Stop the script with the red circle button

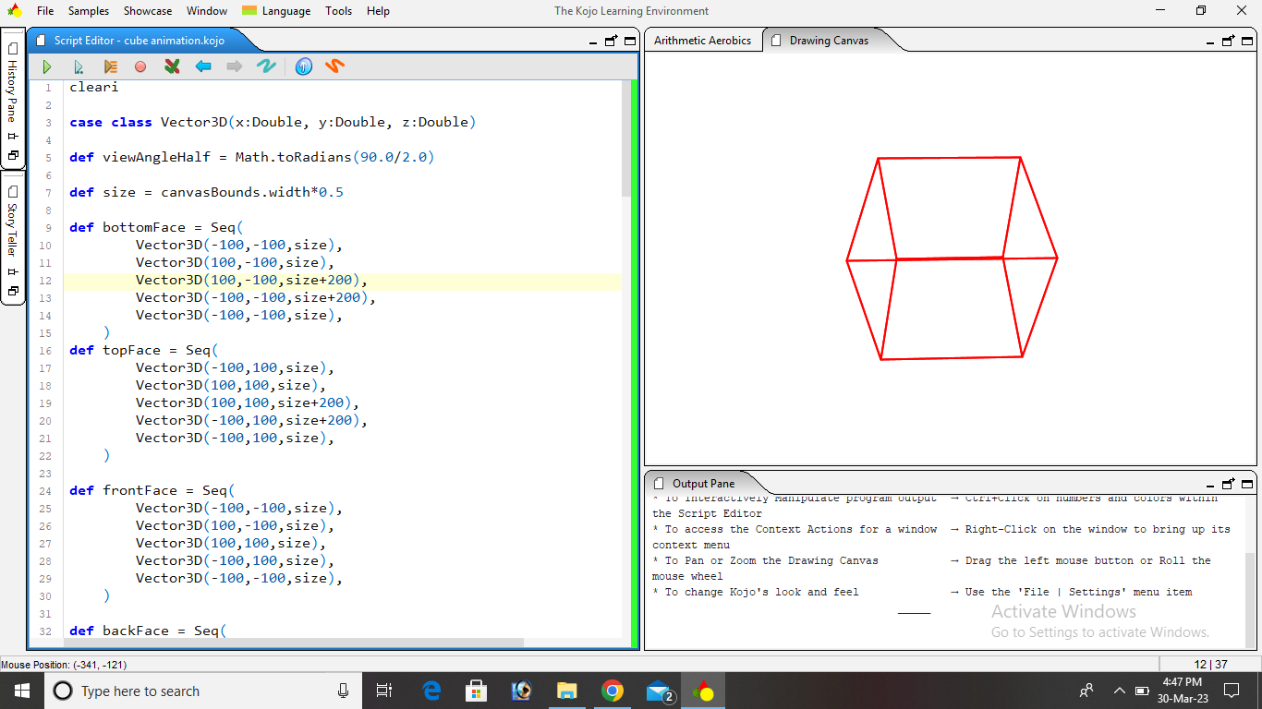click(x=140, y=66)
